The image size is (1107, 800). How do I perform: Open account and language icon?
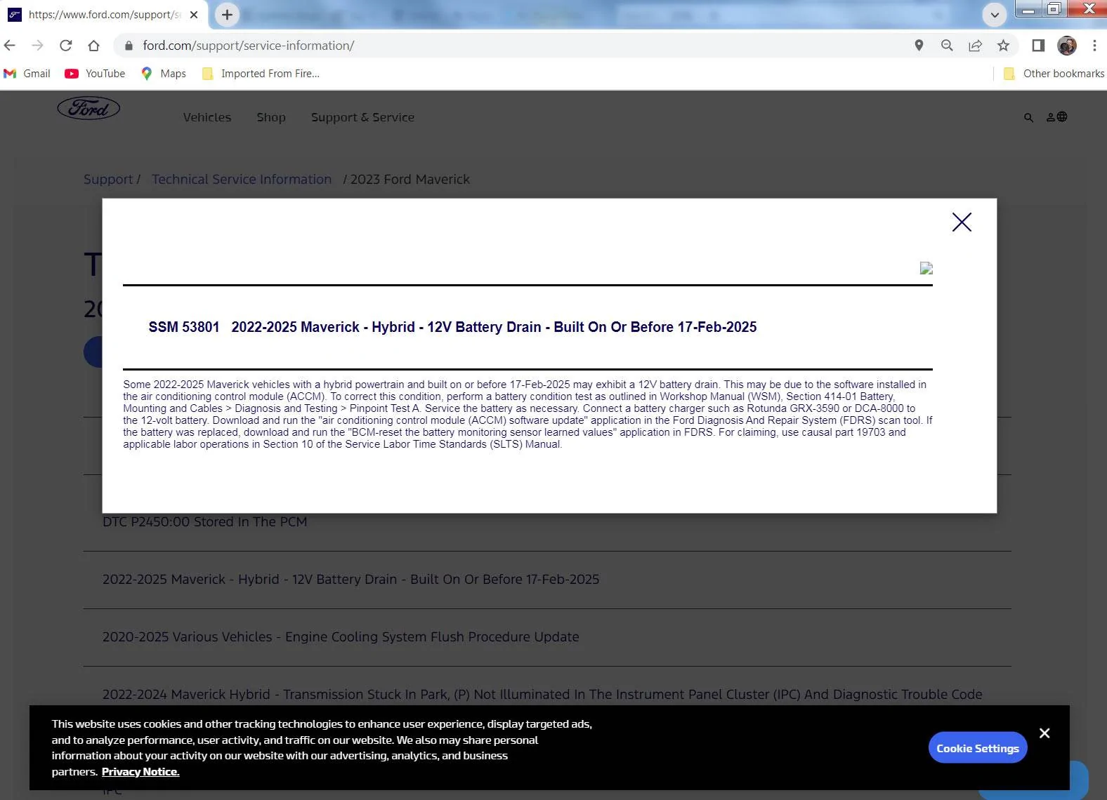pyautogui.click(x=1056, y=117)
